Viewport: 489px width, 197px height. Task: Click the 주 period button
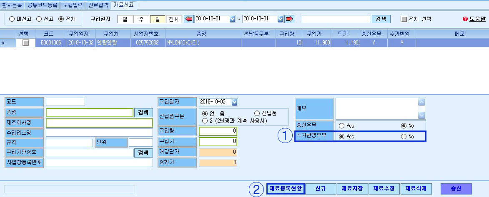pos(141,19)
